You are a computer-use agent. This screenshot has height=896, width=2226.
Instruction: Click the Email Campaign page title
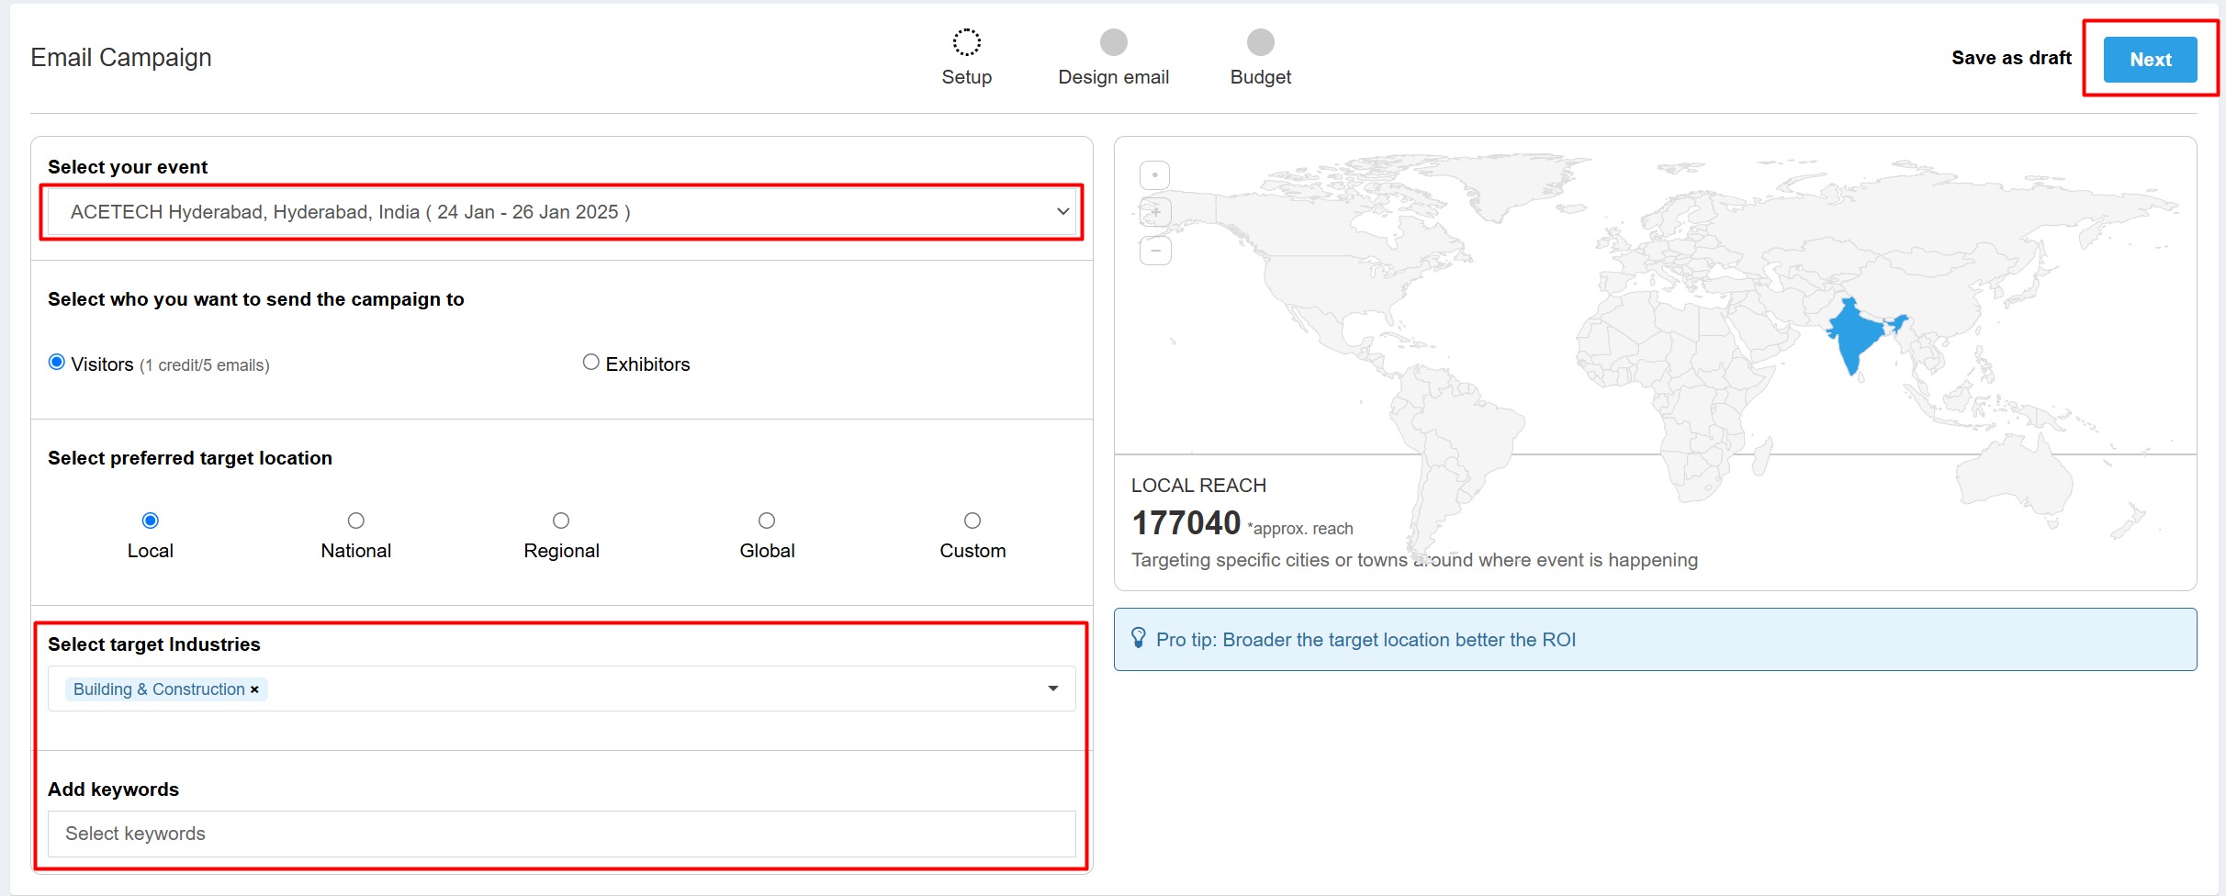pyautogui.click(x=121, y=58)
